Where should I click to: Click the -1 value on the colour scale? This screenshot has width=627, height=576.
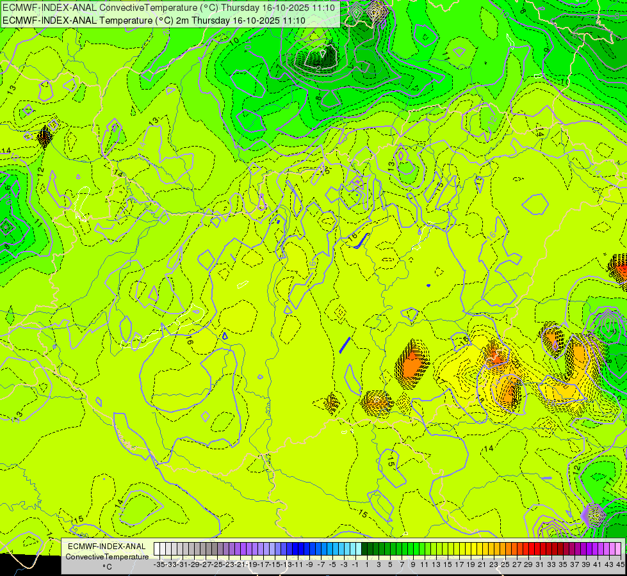pos(355,564)
